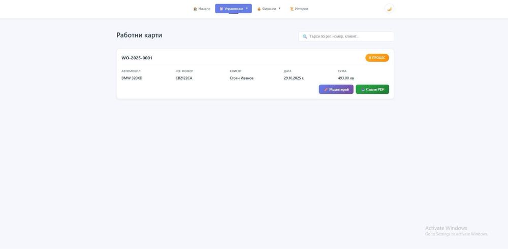Select work order number WO-2025-0001
The width and height of the screenshot is (508, 249).
pyautogui.click(x=137, y=58)
